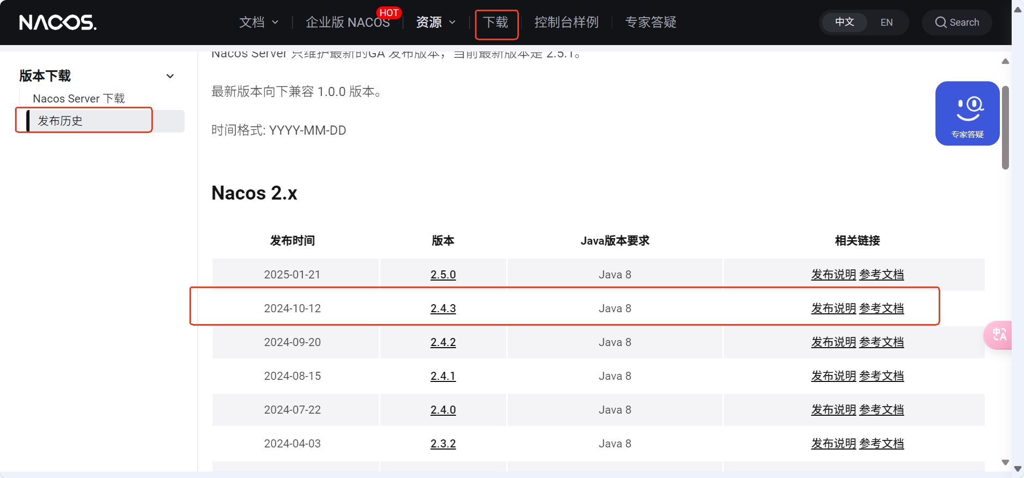The image size is (1024, 478).
Task: Open version 2.4.2 link
Action: coord(443,342)
